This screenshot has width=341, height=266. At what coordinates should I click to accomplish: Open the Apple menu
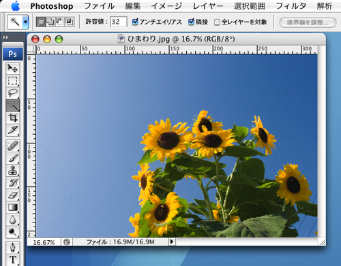click(16, 6)
